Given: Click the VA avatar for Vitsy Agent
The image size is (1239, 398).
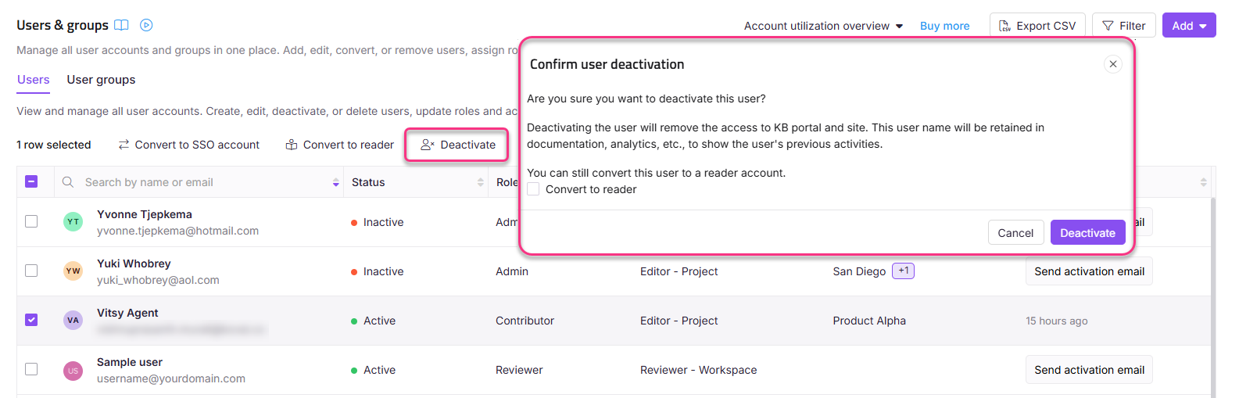Looking at the screenshot, I should pyautogui.click(x=73, y=321).
